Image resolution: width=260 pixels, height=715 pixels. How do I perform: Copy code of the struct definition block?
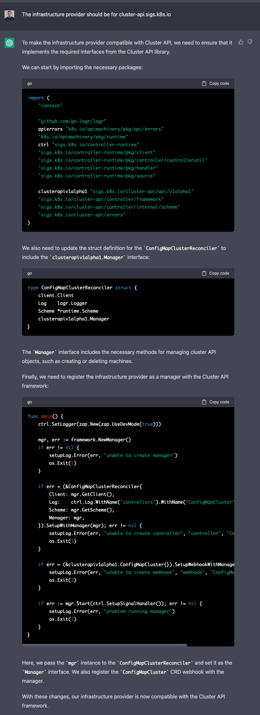tap(216, 273)
